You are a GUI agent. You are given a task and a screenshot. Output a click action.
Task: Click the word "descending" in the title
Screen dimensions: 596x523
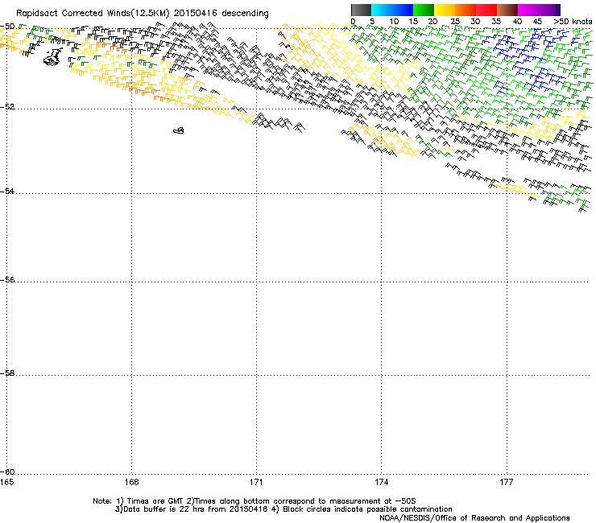click(245, 14)
